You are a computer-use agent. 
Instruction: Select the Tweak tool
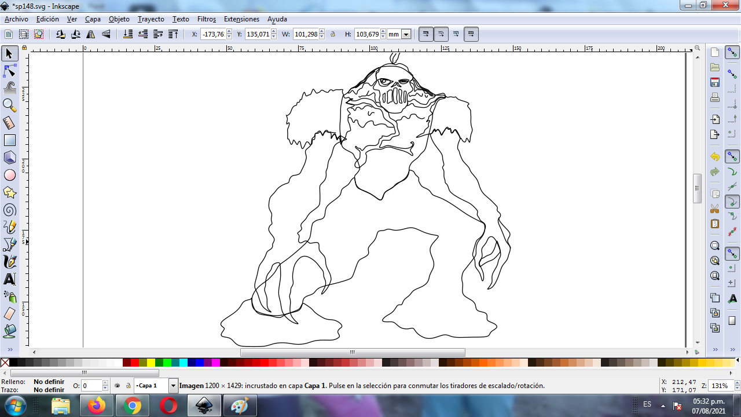(9, 88)
